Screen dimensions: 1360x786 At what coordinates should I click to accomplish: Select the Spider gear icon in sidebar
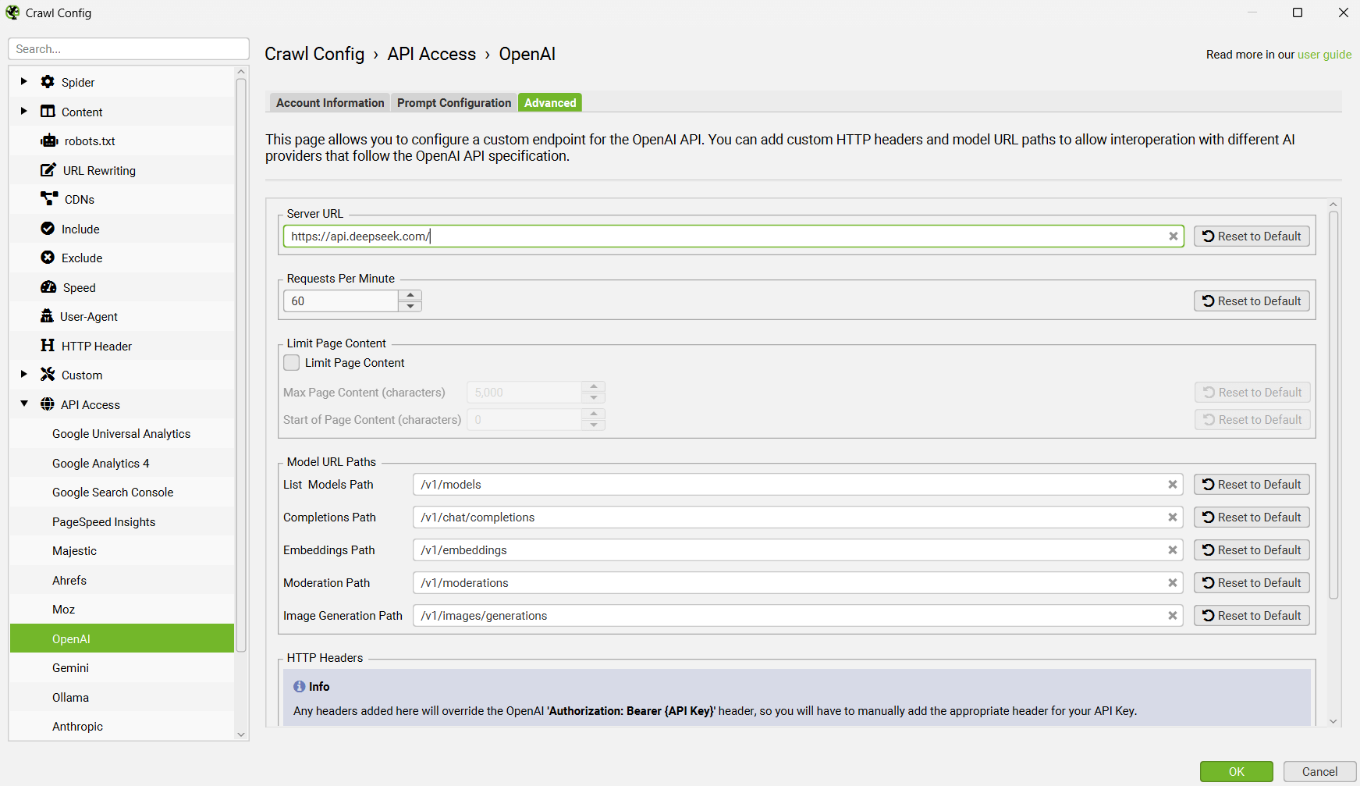coord(48,82)
